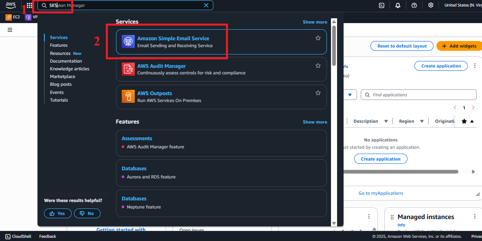Click scrollbar up arrow in results
482x241 pixels.
(x=334, y=22)
